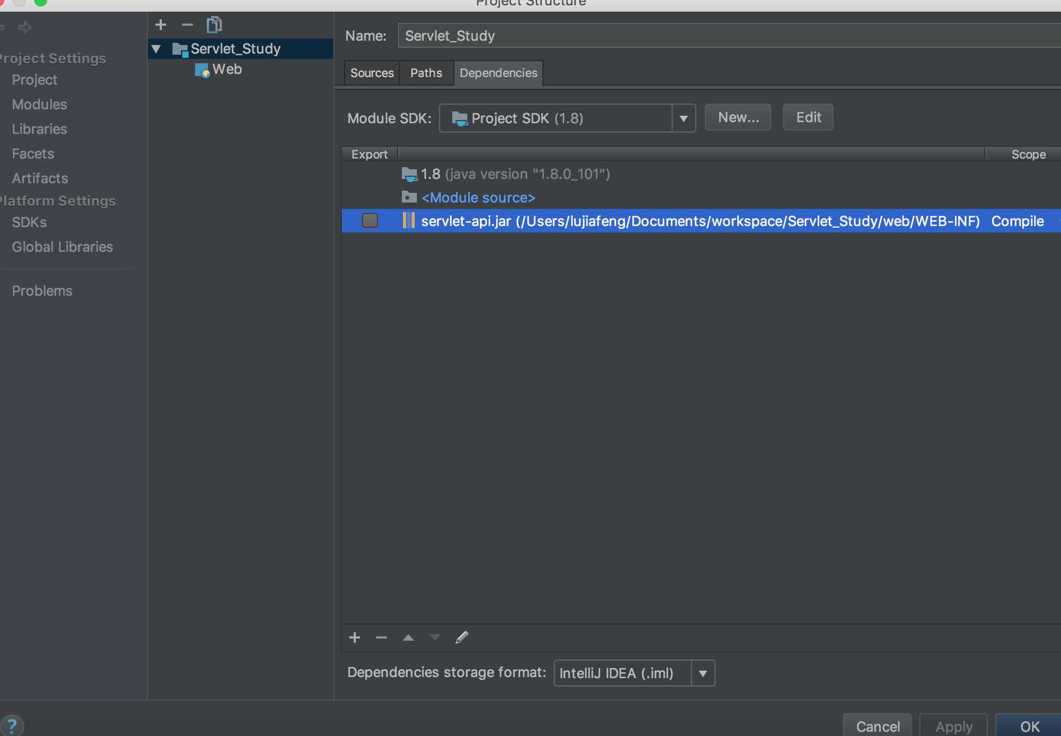The image size is (1061, 736).
Task: Collapse the Servlet_Study module tree node
Action: (x=156, y=49)
